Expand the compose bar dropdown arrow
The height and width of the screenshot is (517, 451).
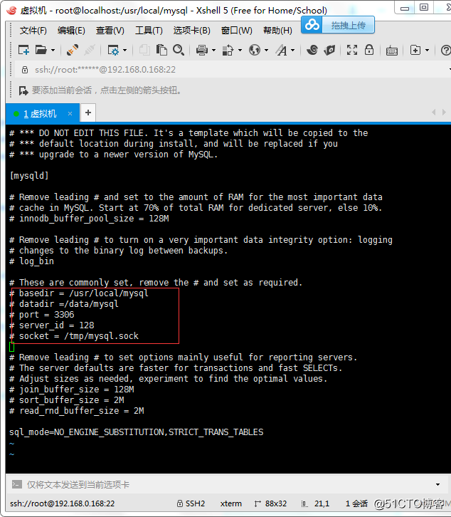coord(437,485)
